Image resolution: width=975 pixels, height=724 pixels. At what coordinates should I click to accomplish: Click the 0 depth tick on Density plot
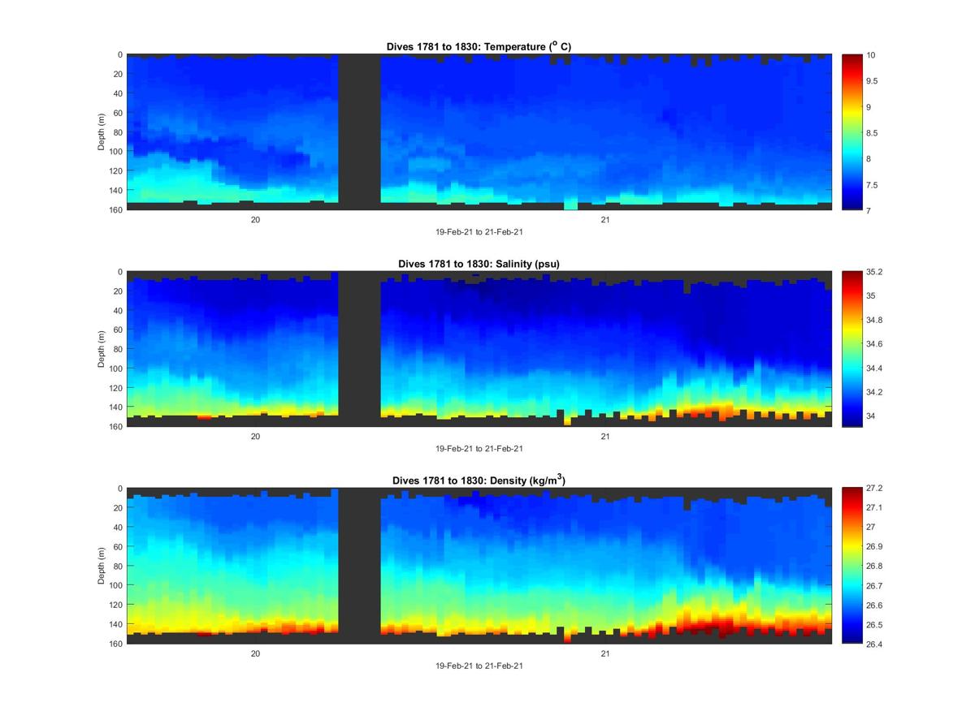click(120, 489)
